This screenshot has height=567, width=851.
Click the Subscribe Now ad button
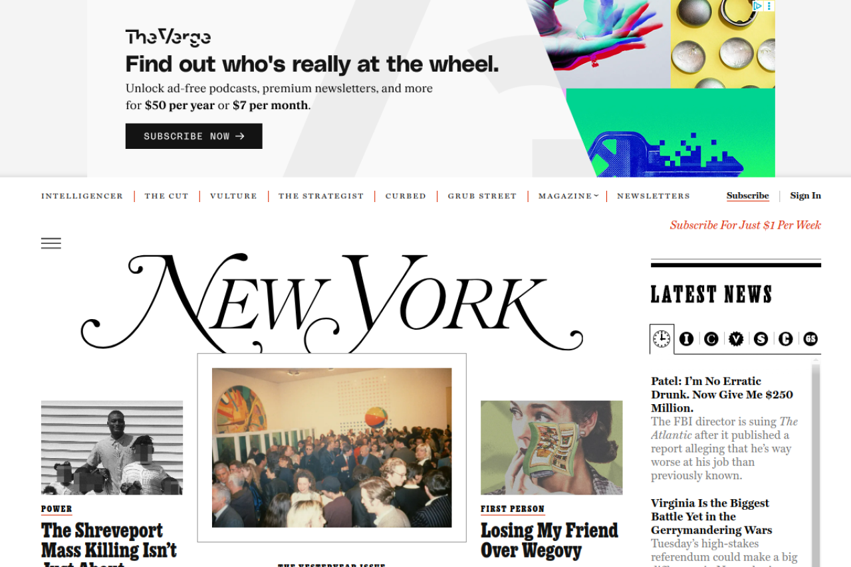(194, 136)
